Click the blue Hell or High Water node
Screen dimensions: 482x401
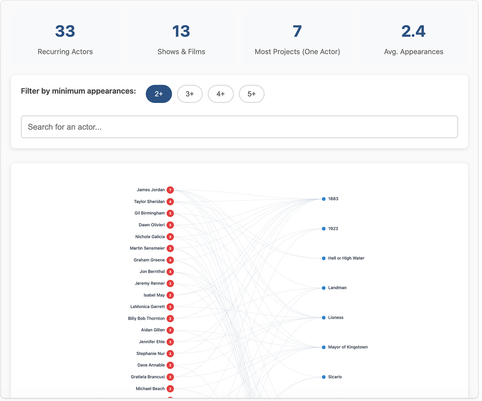324,258
